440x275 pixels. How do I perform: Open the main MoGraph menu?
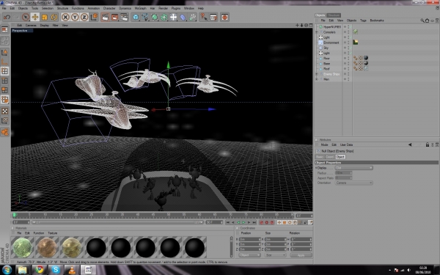(140, 8)
